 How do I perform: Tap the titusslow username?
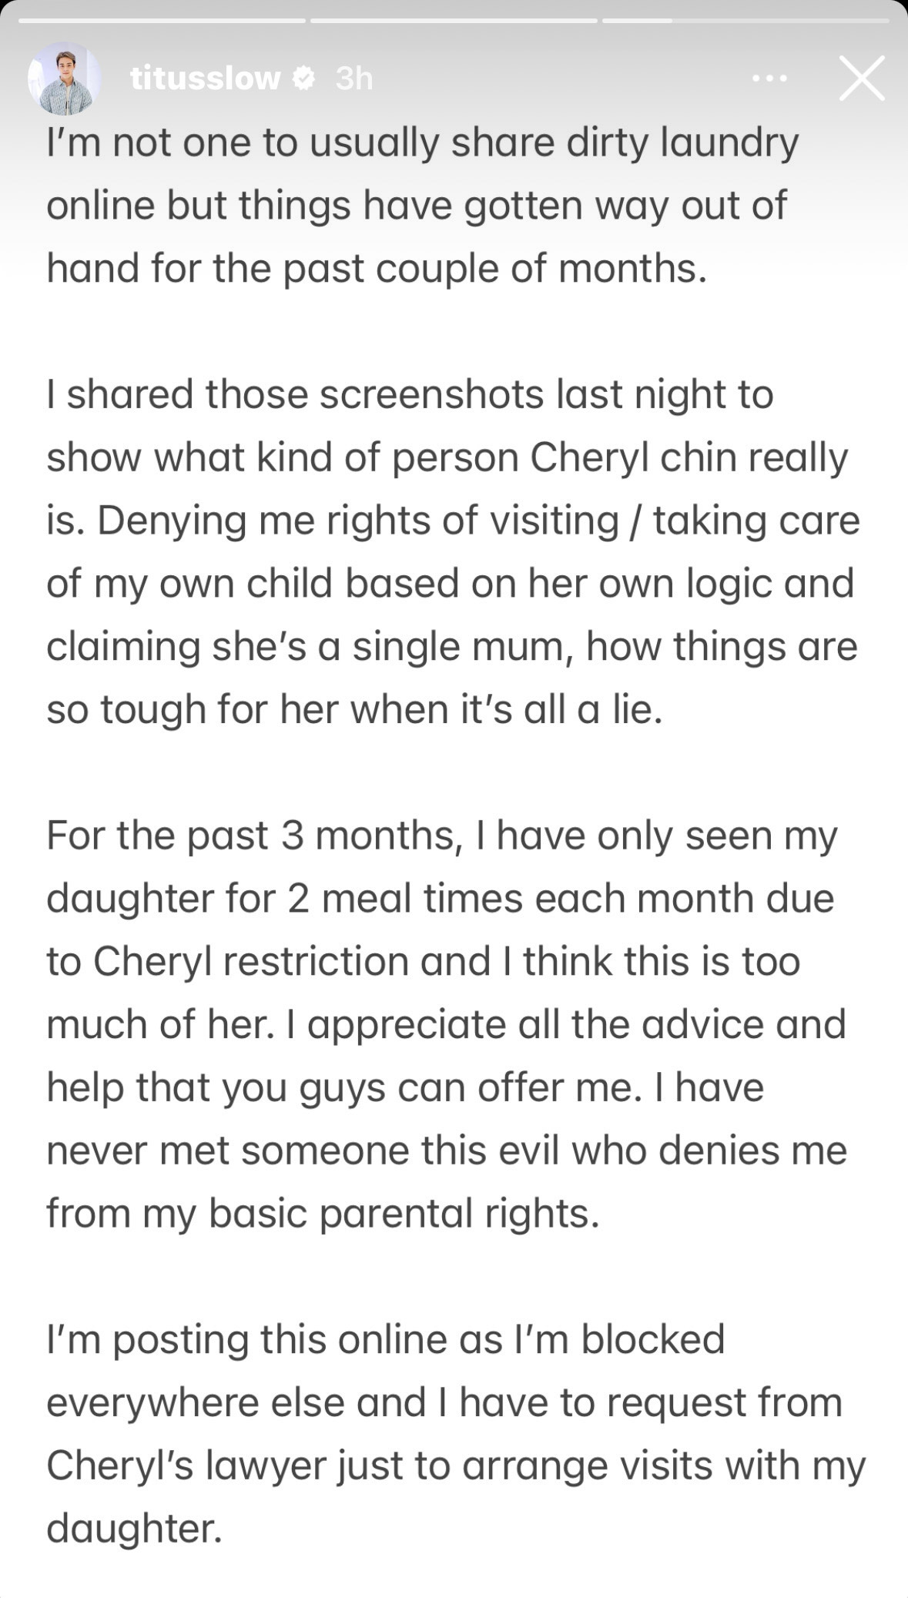coord(205,79)
